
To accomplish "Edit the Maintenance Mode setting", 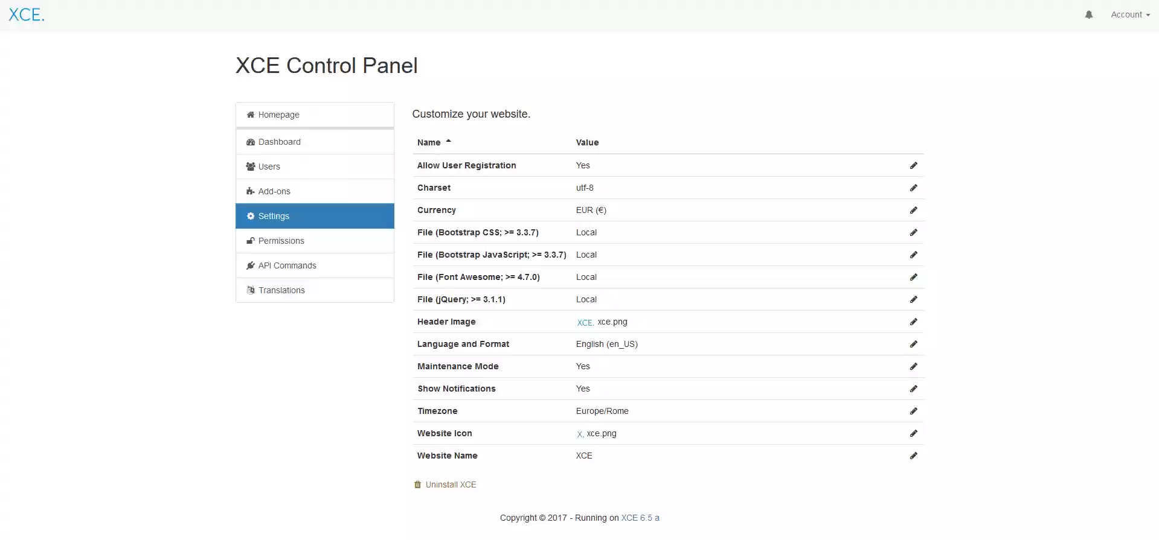I will point(913,366).
